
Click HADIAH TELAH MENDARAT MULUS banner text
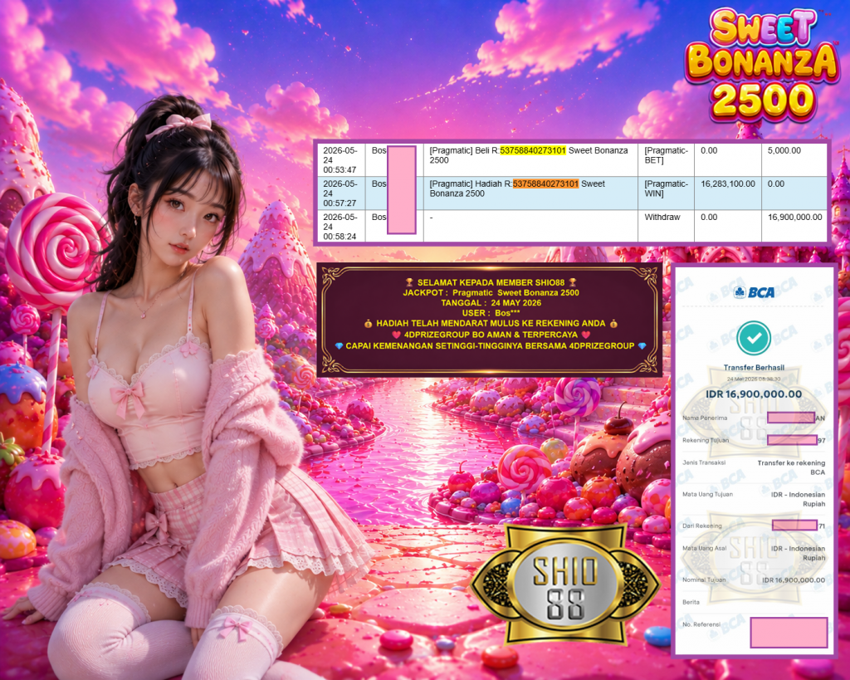[x=491, y=324]
